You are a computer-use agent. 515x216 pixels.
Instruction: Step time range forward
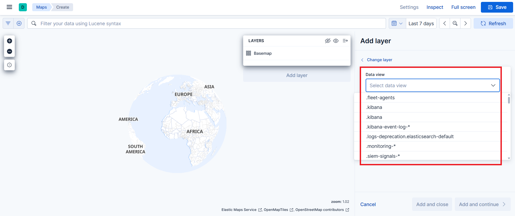coord(466,23)
